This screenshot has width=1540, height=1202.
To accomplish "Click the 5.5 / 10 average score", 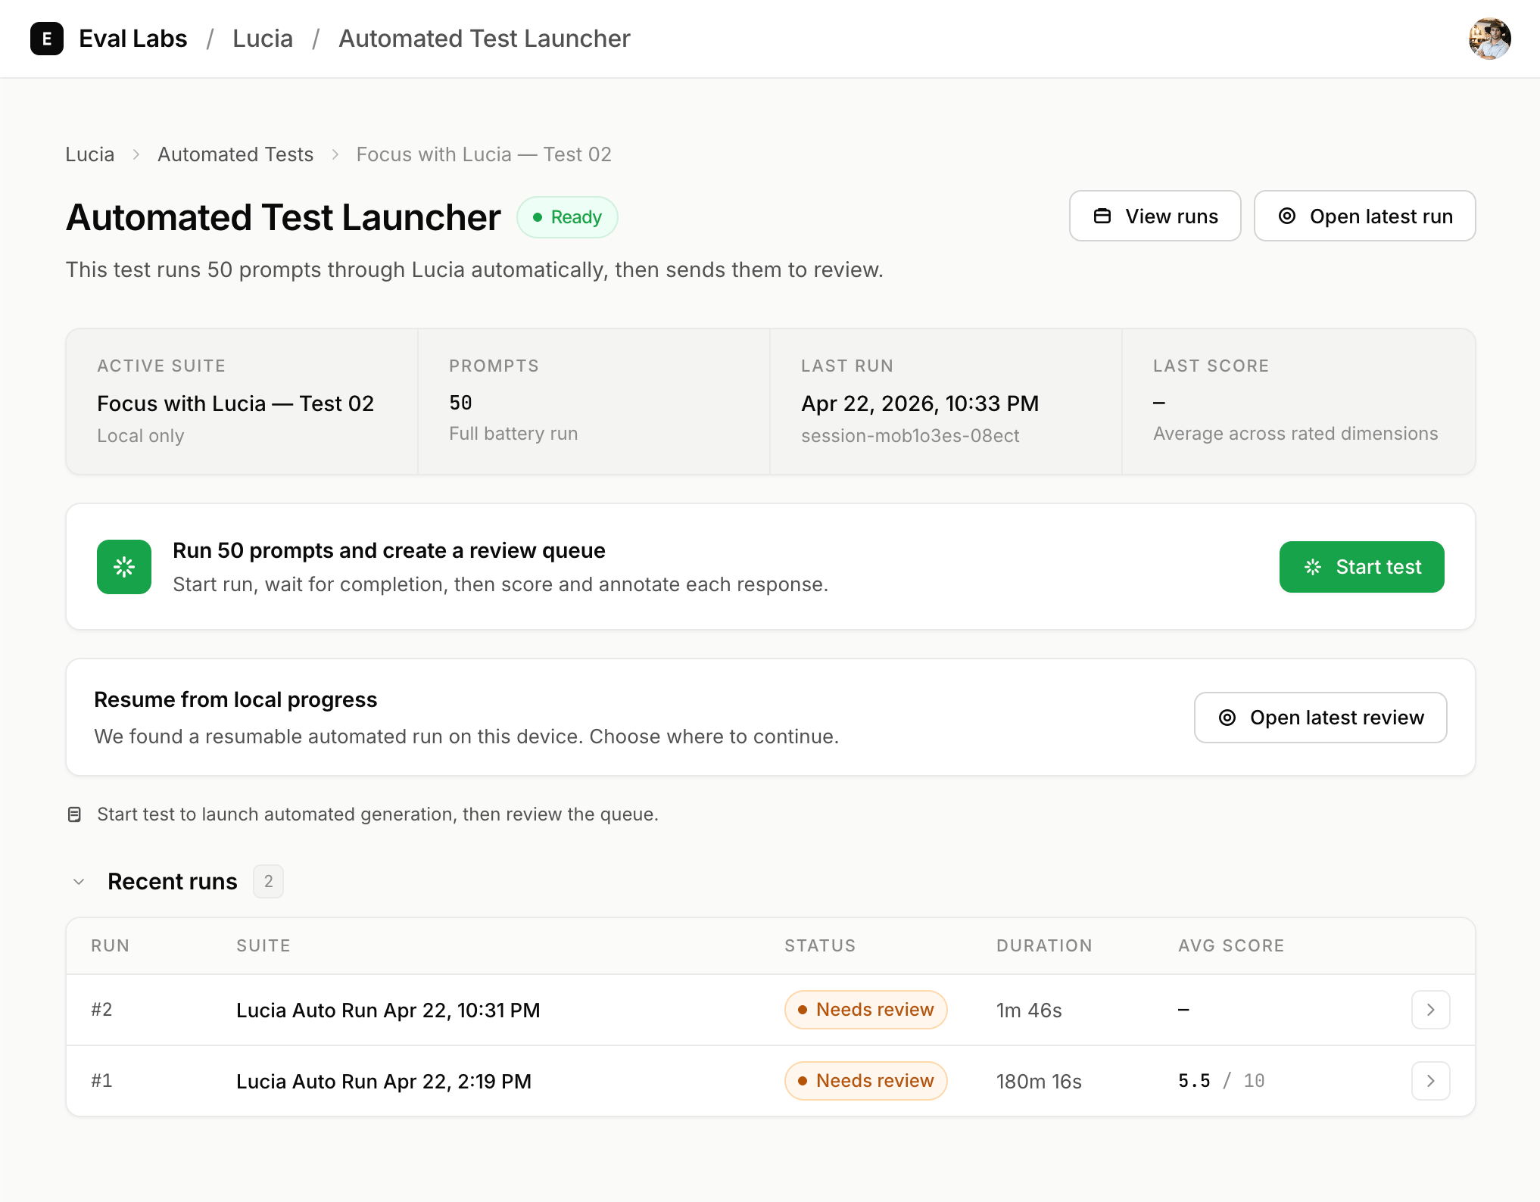I will click(1221, 1081).
